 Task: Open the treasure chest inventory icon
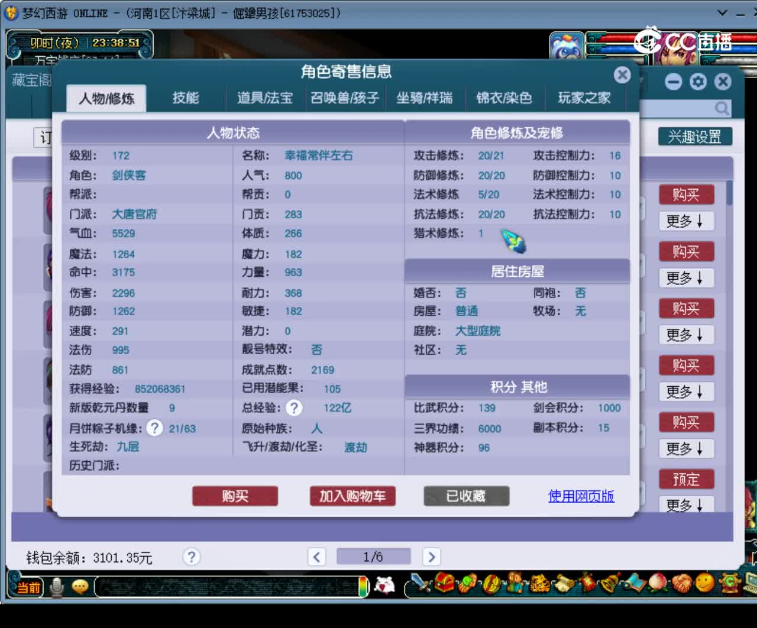click(x=445, y=583)
